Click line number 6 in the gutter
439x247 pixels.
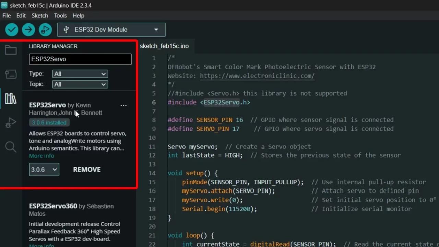pyautogui.click(x=154, y=102)
